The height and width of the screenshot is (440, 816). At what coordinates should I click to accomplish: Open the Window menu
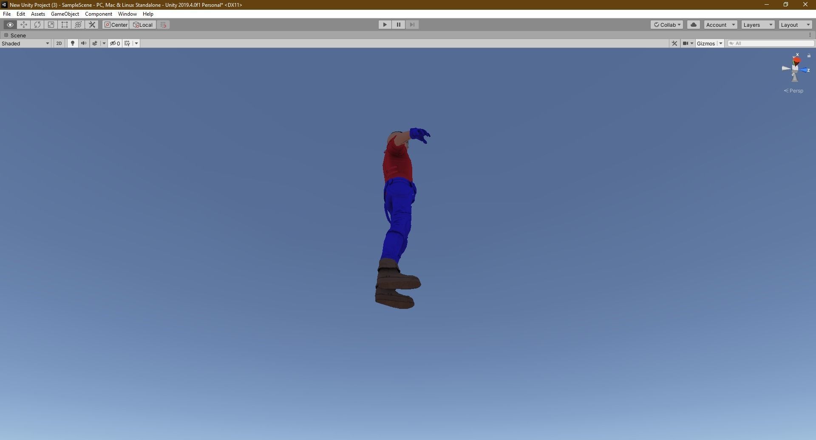pyautogui.click(x=127, y=14)
